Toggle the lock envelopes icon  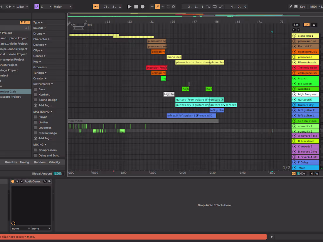pyautogui.click(x=314, y=25)
